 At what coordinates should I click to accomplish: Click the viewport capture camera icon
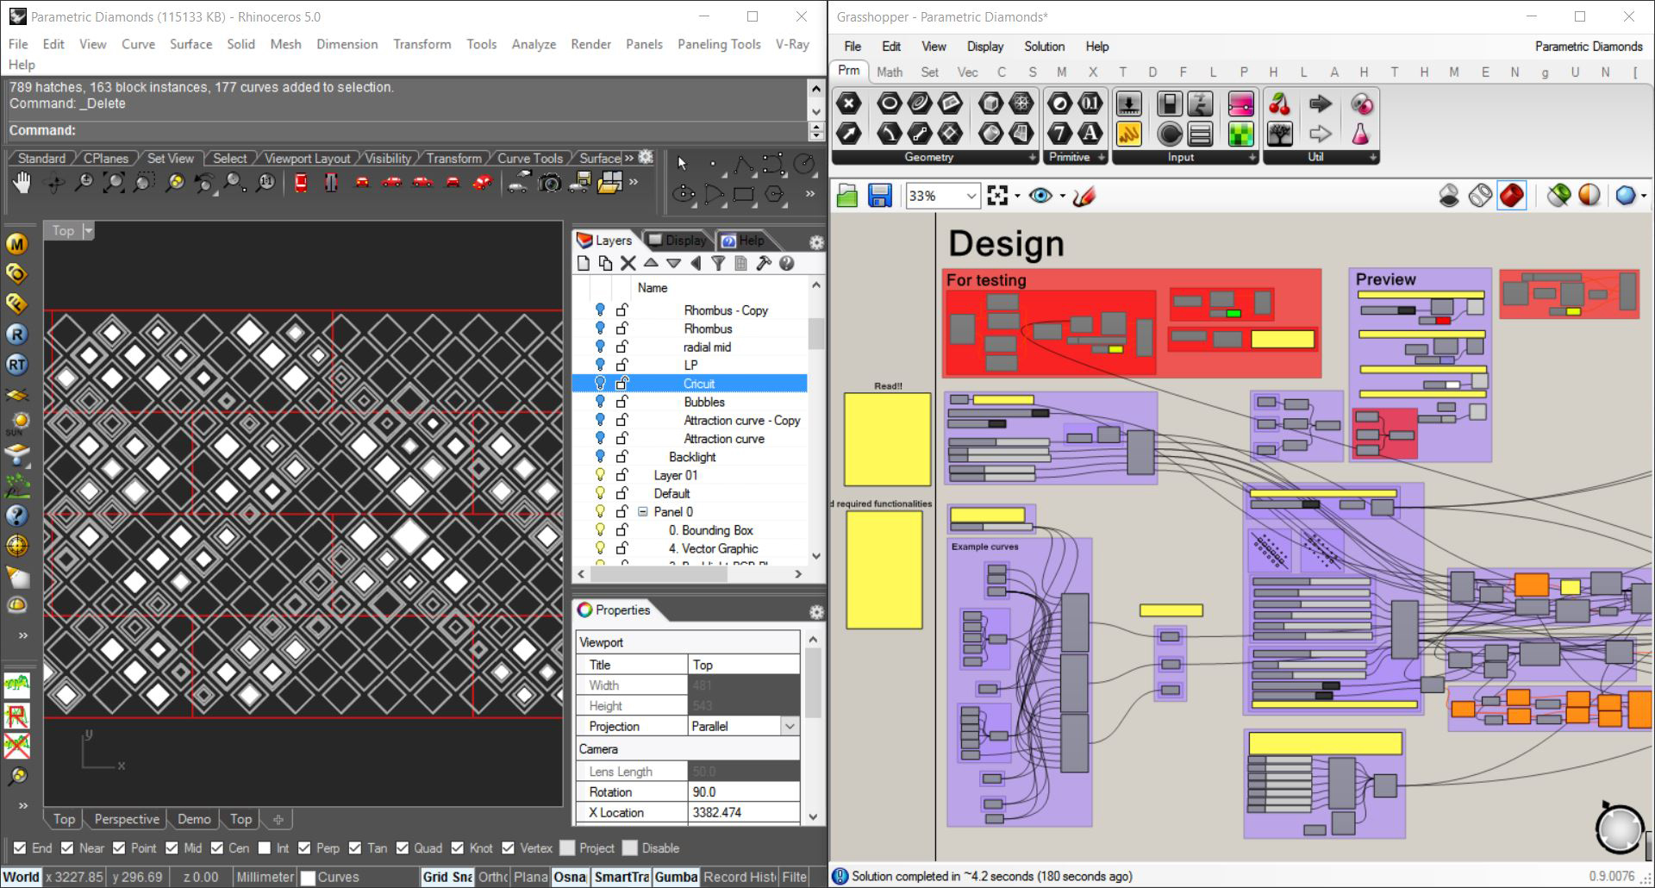coord(549,183)
